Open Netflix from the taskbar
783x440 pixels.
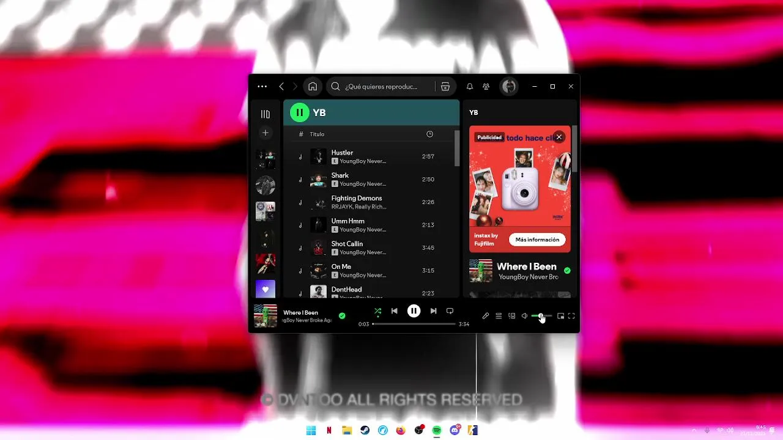tap(329, 430)
